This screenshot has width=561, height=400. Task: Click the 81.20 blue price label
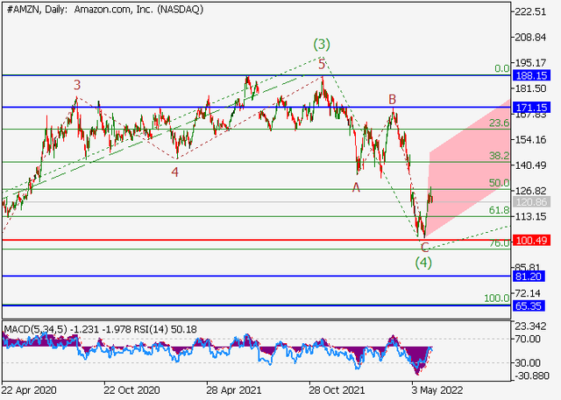click(529, 277)
